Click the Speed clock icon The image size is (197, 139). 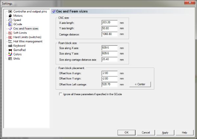pyautogui.click(x=10, y=20)
